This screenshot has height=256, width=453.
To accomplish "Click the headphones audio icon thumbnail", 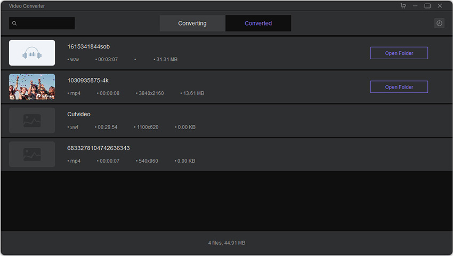I will (x=32, y=53).
